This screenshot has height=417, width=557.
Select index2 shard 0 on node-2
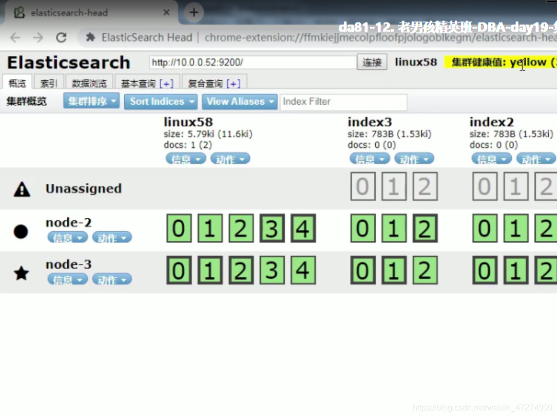485,228
